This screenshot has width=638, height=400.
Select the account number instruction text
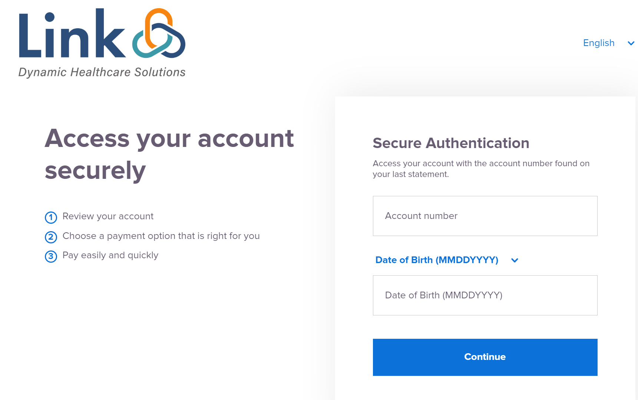[481, 168]
